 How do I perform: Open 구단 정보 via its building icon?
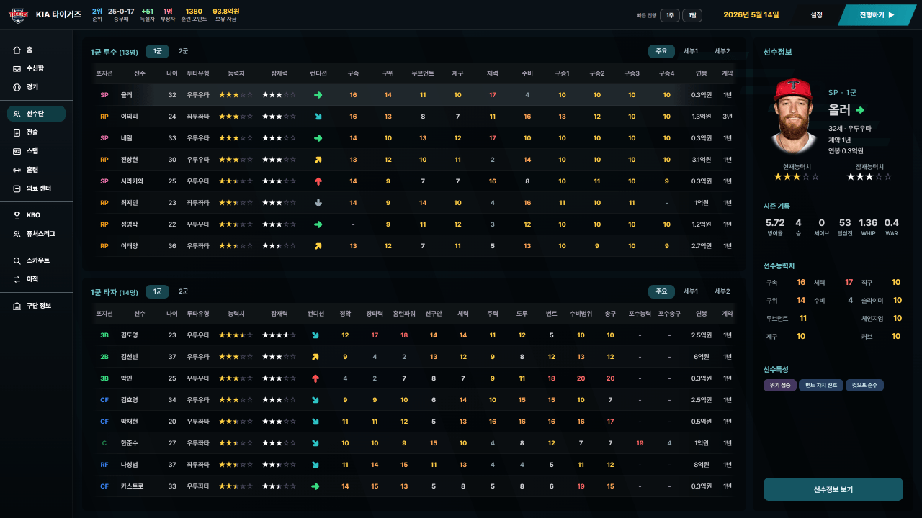(x=17, y=306)
